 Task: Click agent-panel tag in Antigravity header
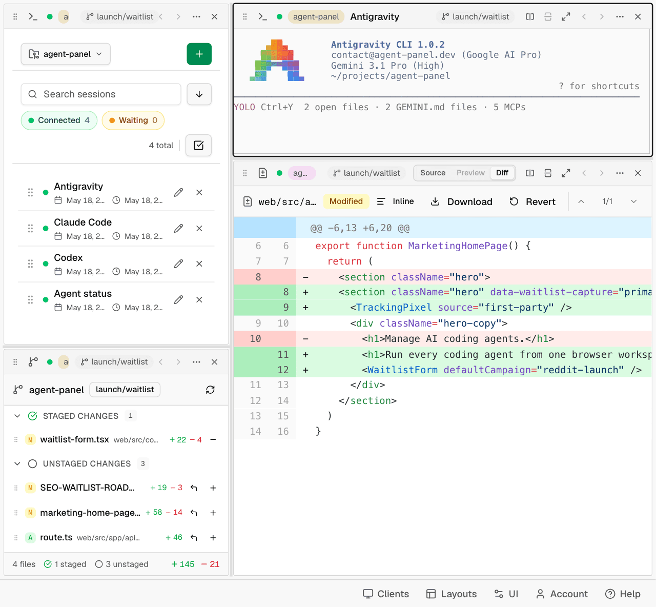click(316, 16)
